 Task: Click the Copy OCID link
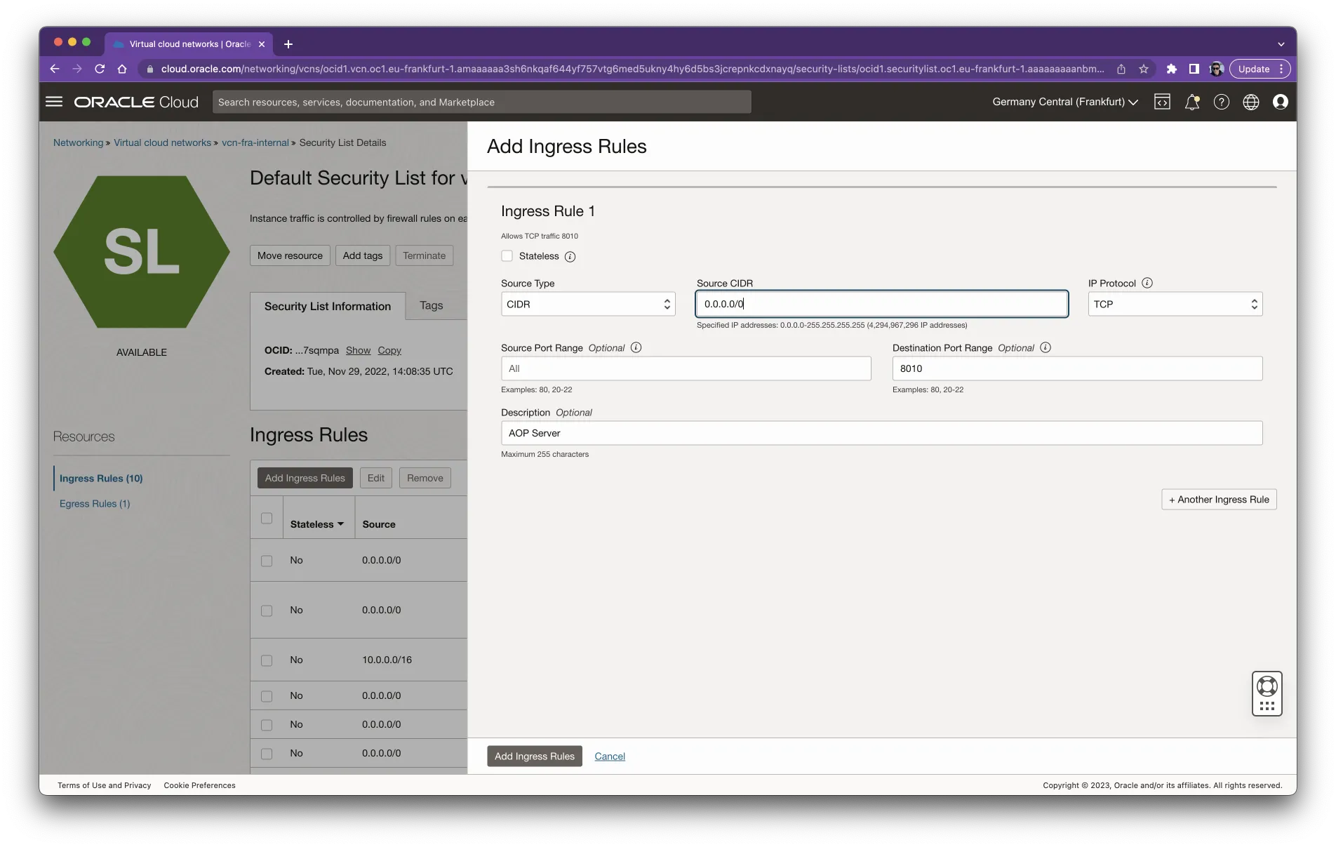[x=389, y=350]
